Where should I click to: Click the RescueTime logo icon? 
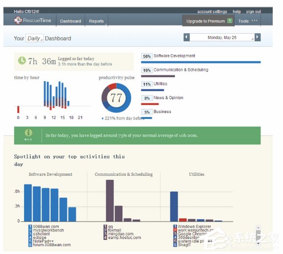pyautogui.click(x=18, y=20)
